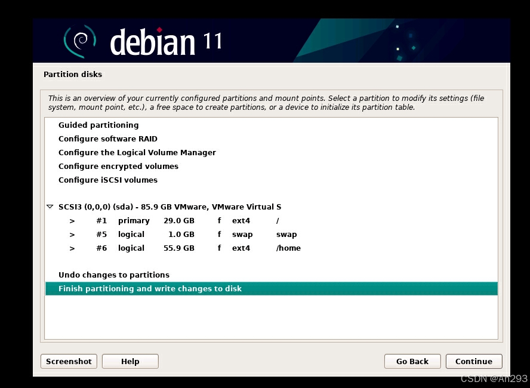This screenshot has width=530, height=388.
Task: Click the Debian swirl logo
Action: [80, 41]
